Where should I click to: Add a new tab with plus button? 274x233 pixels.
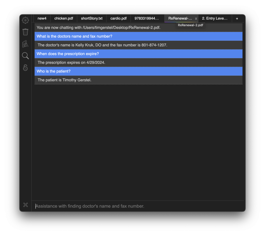point(237,18)
